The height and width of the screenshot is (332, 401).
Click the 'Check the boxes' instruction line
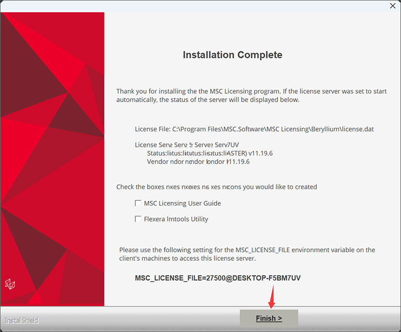217,187
